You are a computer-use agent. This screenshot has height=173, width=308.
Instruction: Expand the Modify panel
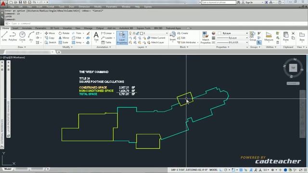[67, 47]
